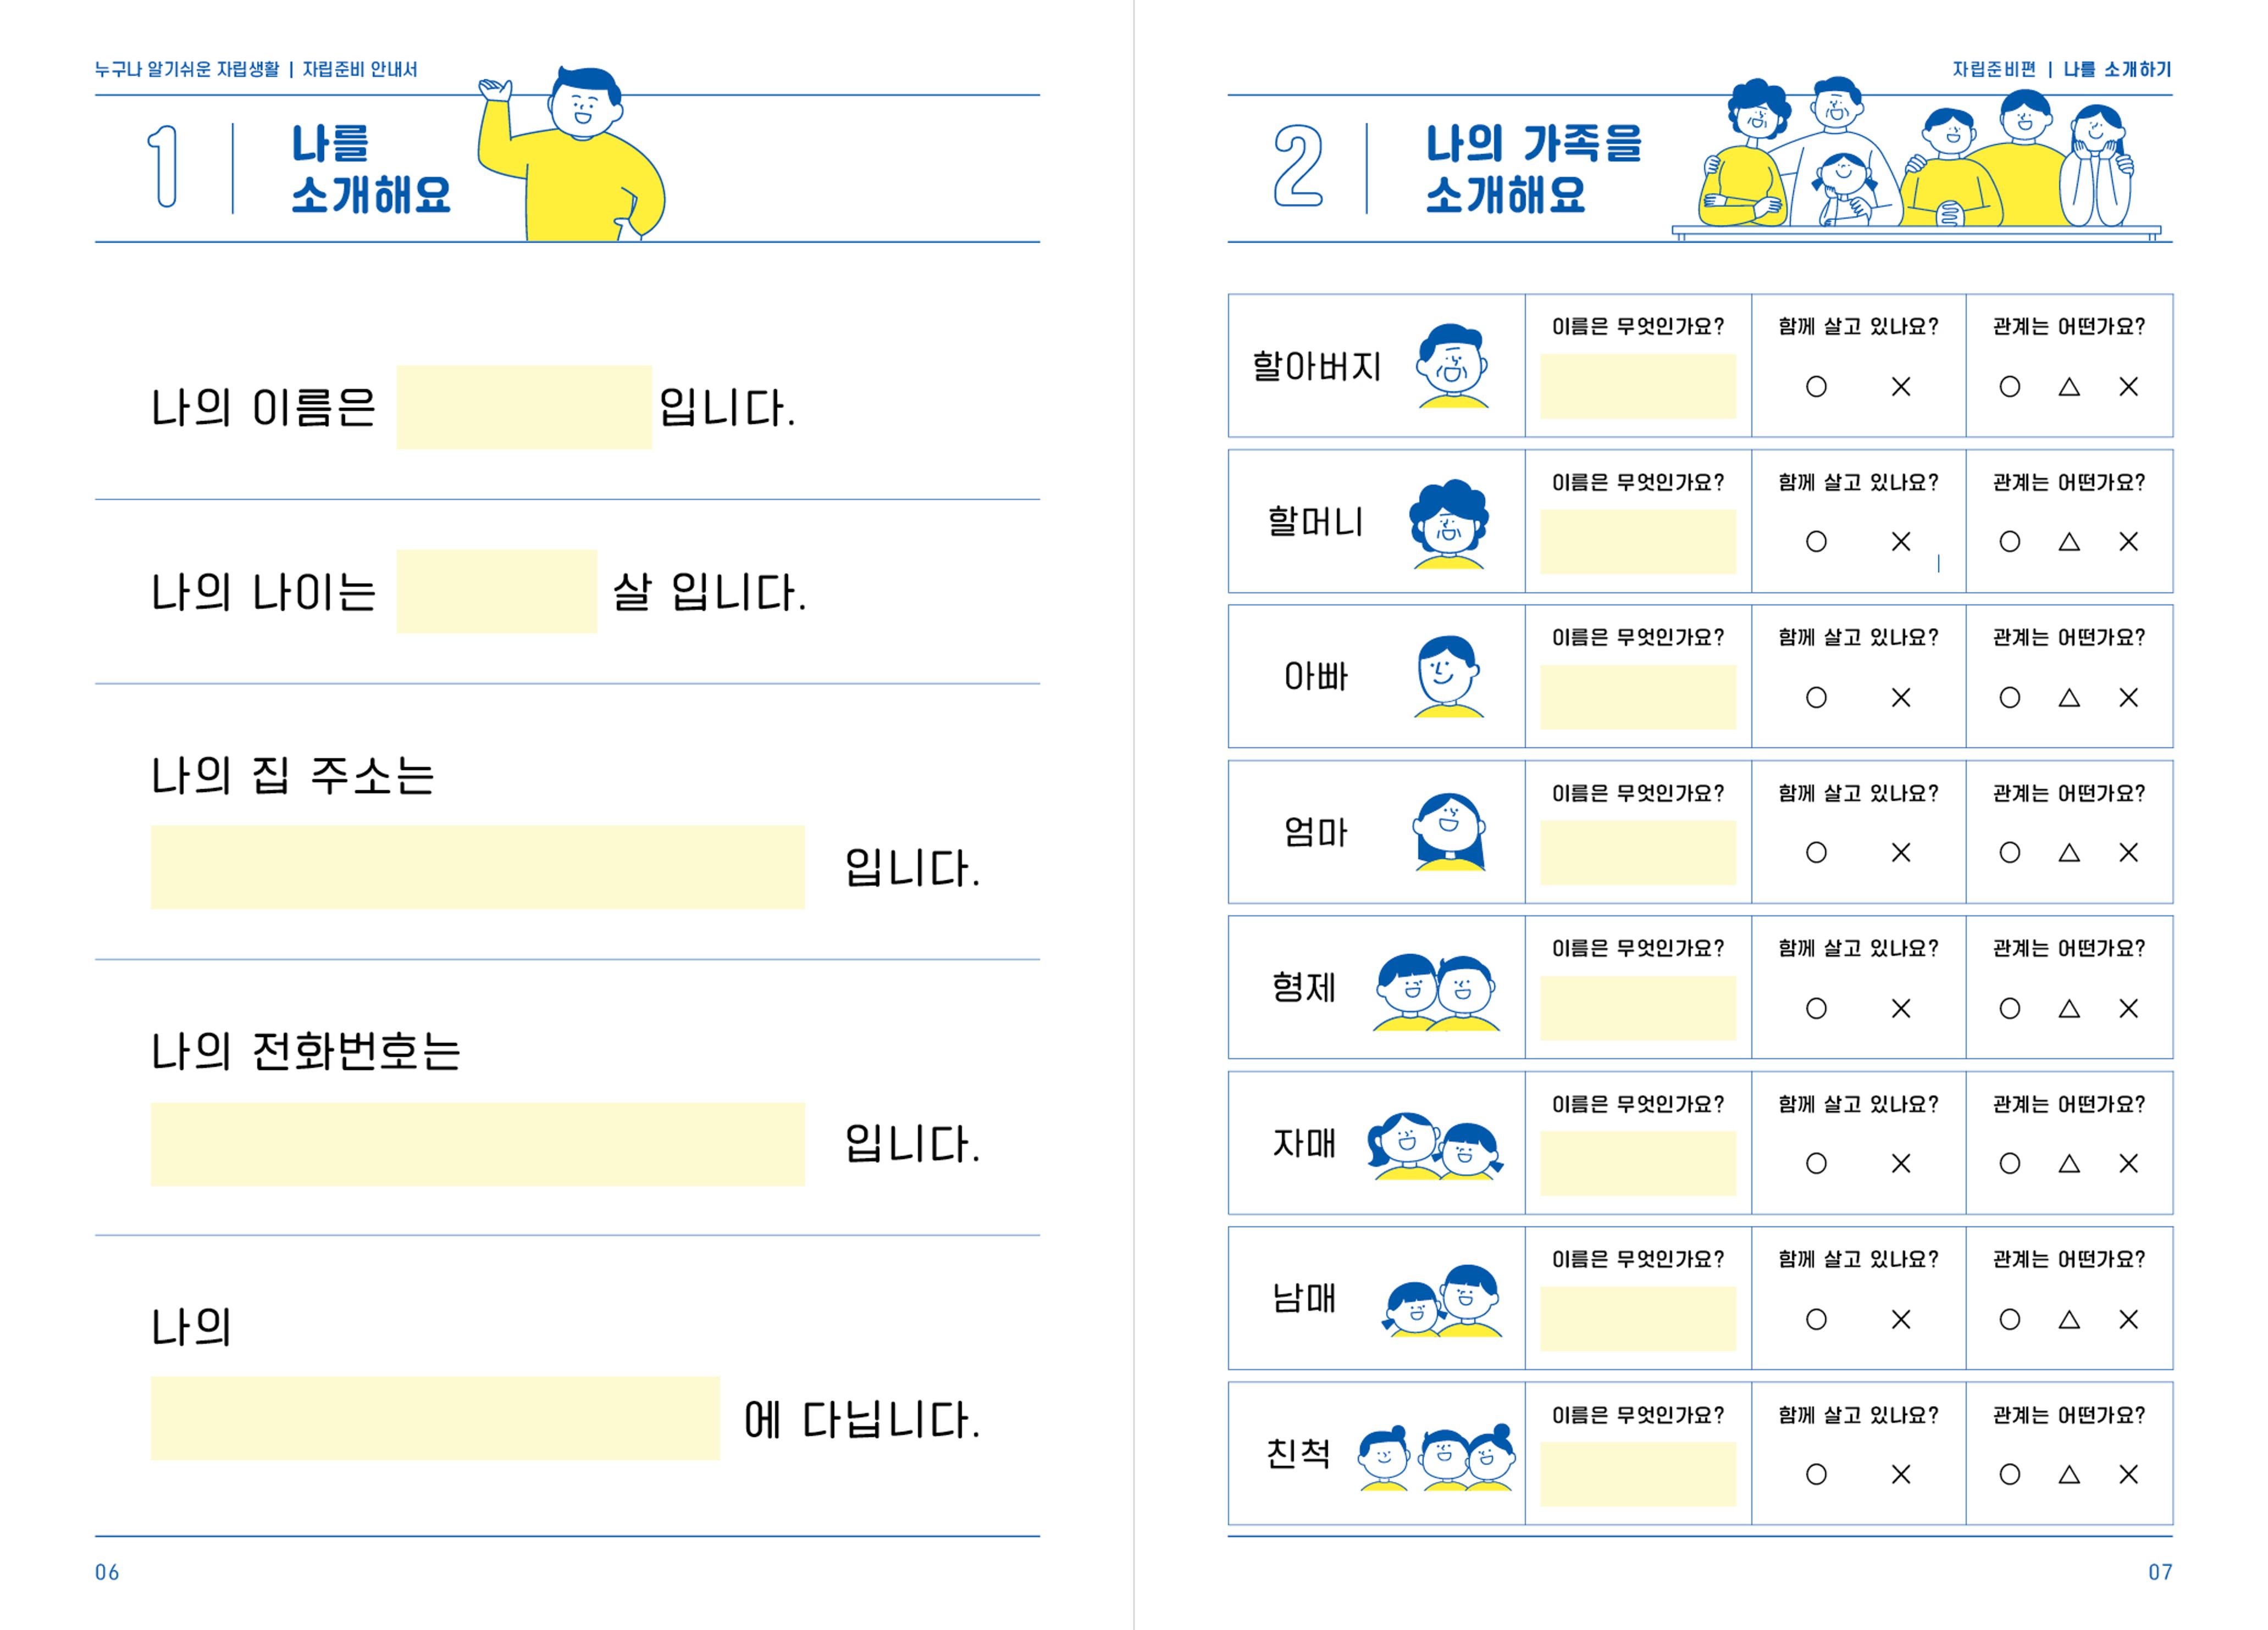Click the name field after 나의 이름은
Viewport: 2268px width, 1630px height.
524,408
